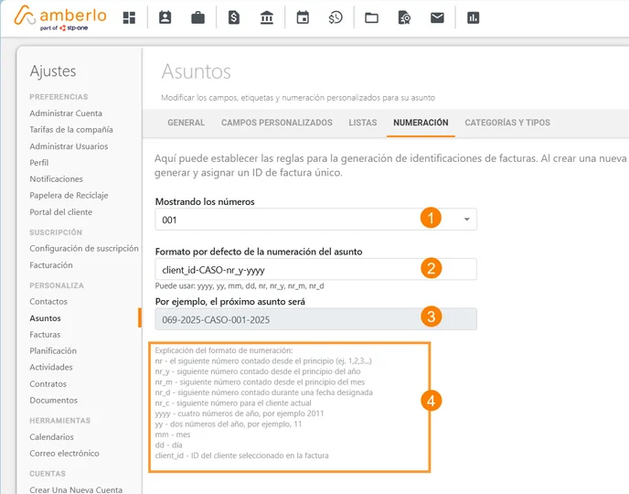Open Configuración de suscripción
This screenshot has height=494, width=629.
coord(84,249)
